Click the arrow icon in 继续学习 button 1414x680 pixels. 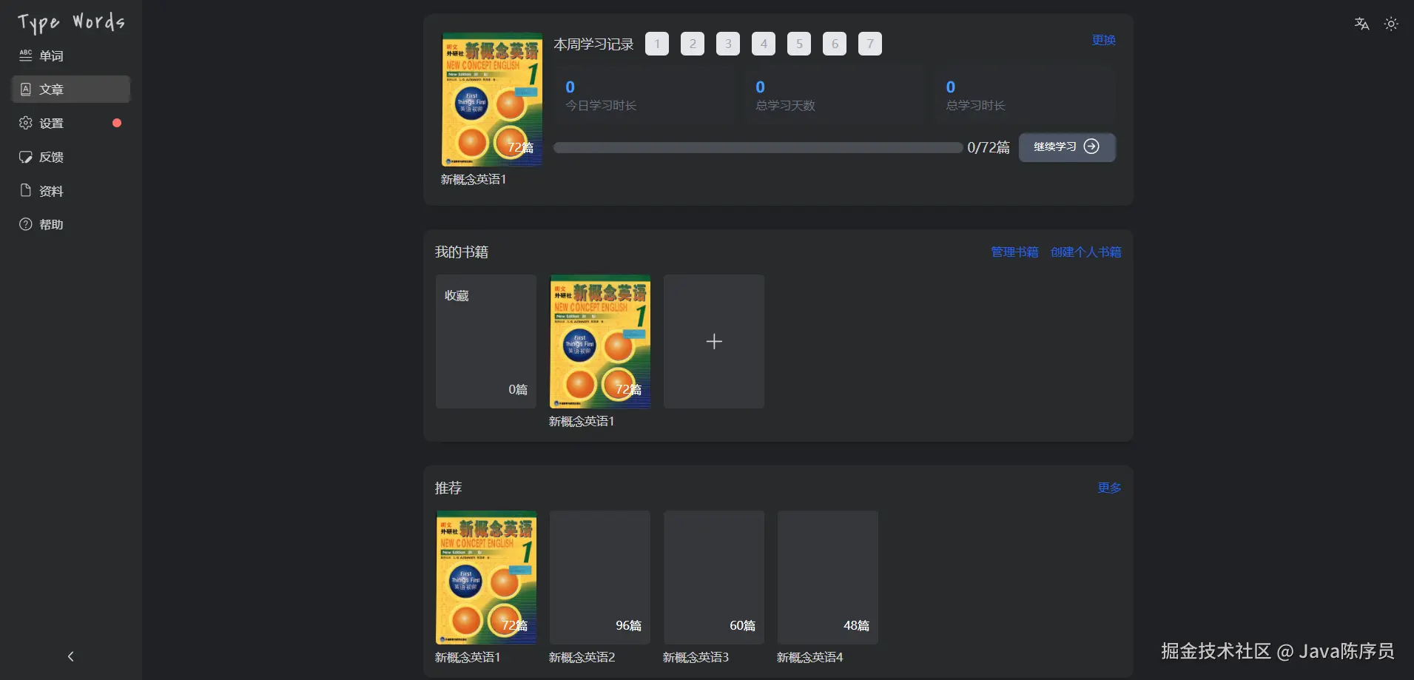click(1091, 147)
